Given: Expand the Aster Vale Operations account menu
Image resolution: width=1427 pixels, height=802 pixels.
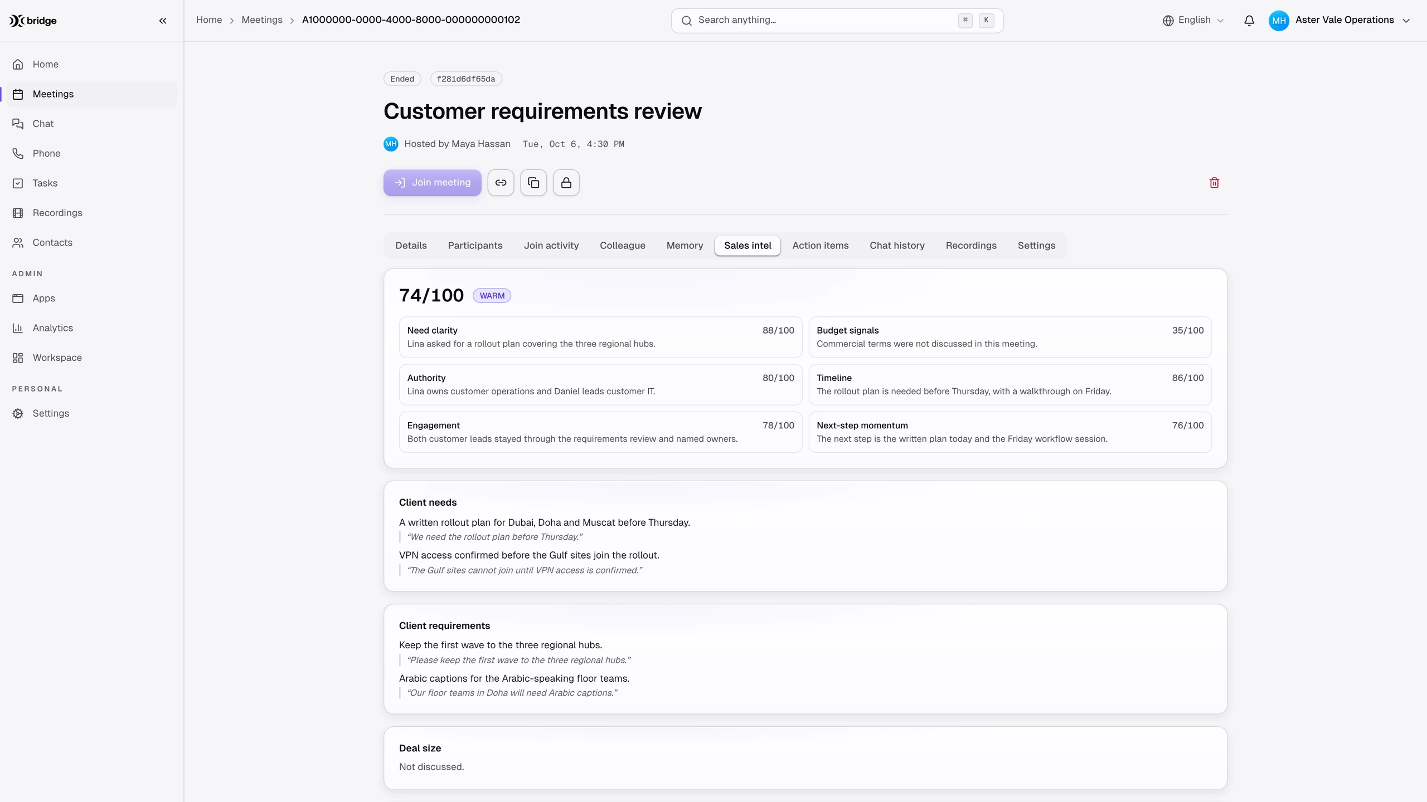Looking at the screenshot, I should [1339, 21].
